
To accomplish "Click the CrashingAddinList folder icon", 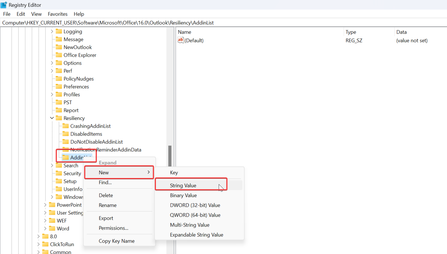I will click(x=65, y=126).
